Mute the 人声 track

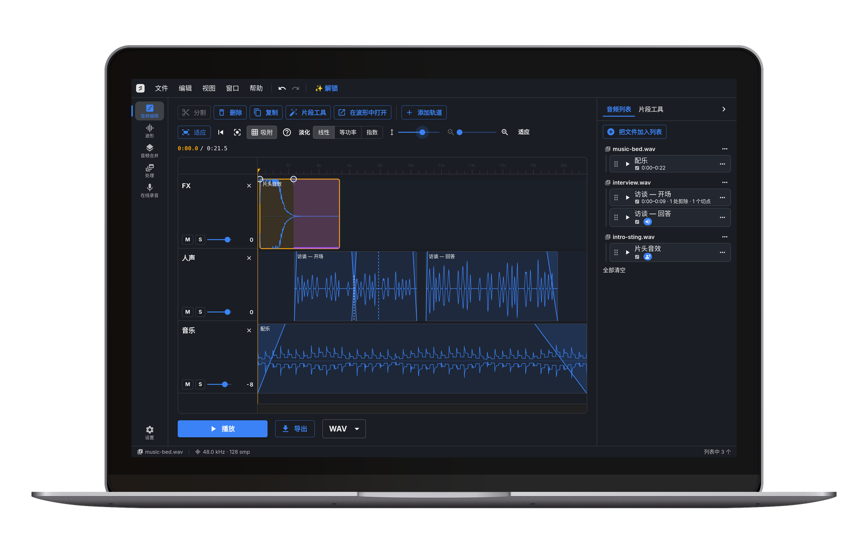pos(188,312)
